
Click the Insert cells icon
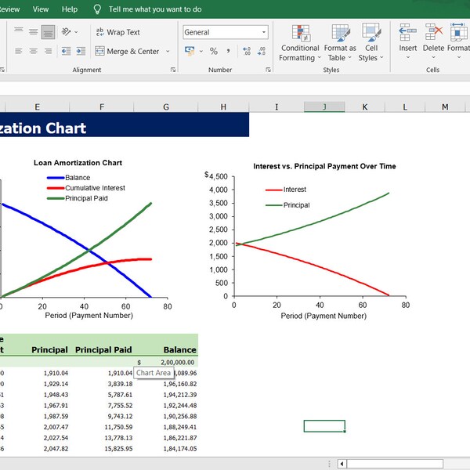pos(407,32)
